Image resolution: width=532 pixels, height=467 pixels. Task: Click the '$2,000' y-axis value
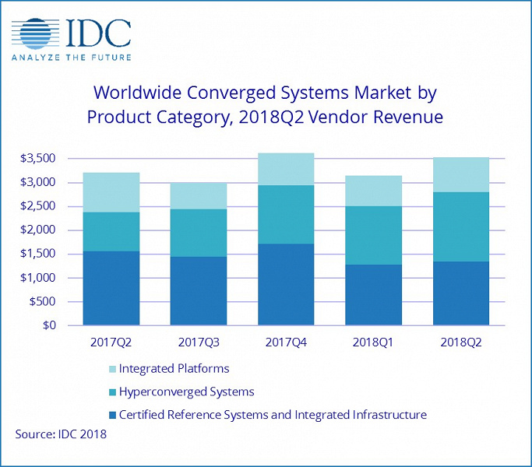[x=37, y=230]
